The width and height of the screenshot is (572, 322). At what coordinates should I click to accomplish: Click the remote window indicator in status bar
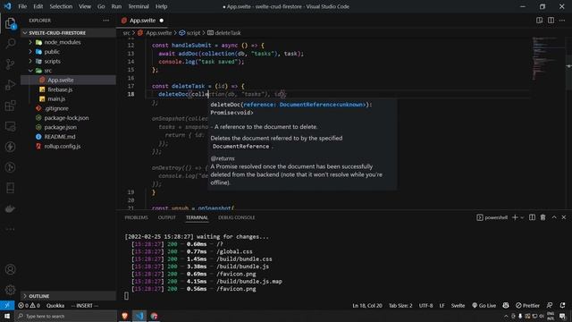click(7, 306)
